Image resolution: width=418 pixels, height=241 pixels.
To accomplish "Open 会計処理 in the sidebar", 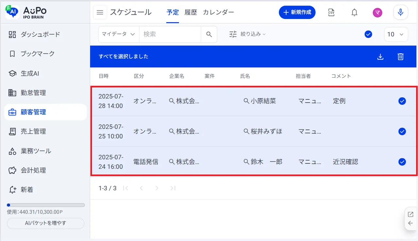I will point(45,170).
